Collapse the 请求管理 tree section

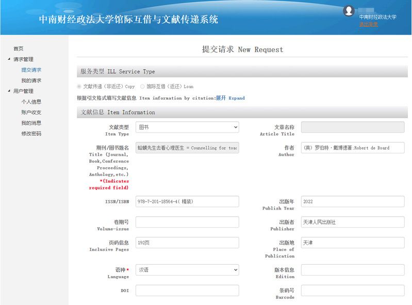[9, 59]
